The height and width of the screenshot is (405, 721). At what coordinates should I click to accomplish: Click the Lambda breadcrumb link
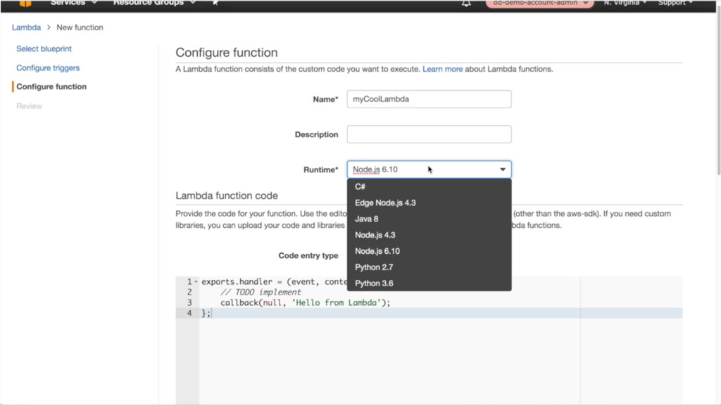pos(26,27)
